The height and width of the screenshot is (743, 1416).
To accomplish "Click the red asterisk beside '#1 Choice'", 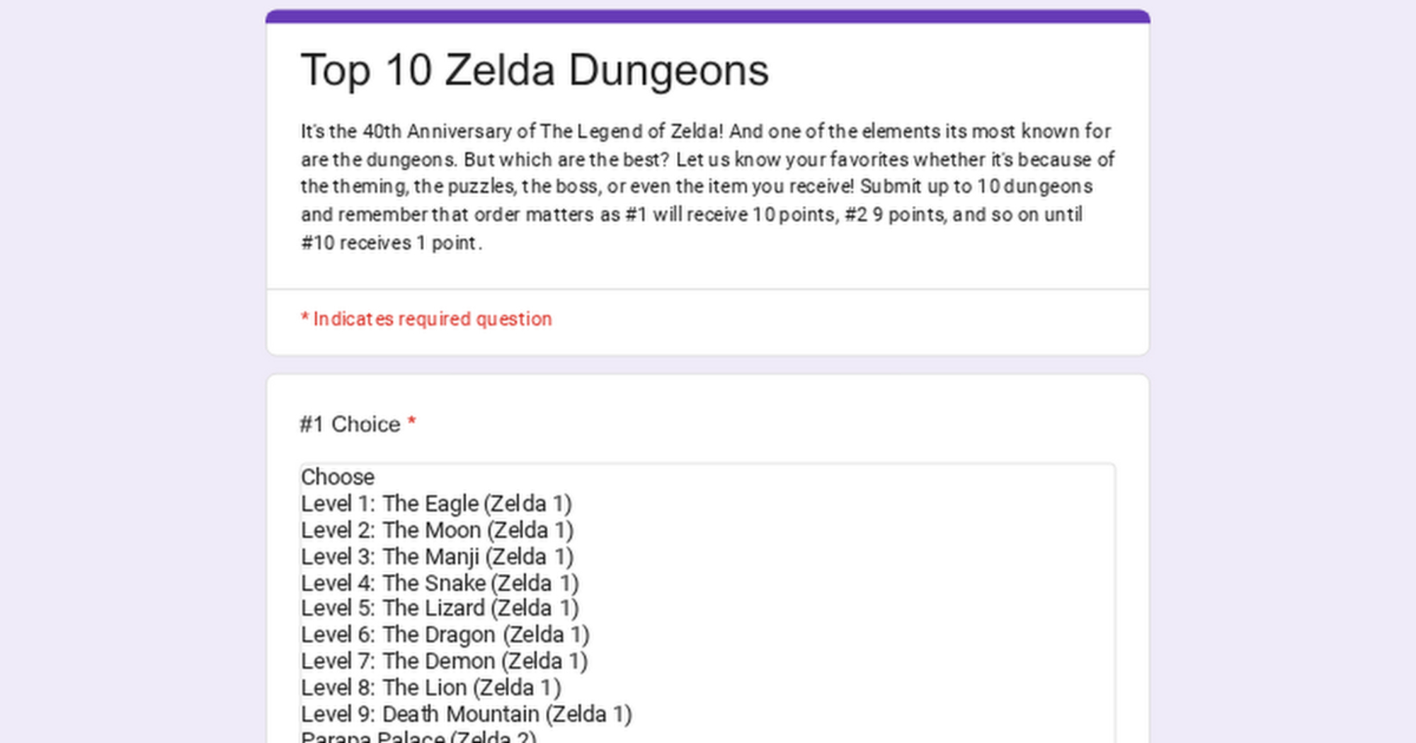I will tap(411, 423).
